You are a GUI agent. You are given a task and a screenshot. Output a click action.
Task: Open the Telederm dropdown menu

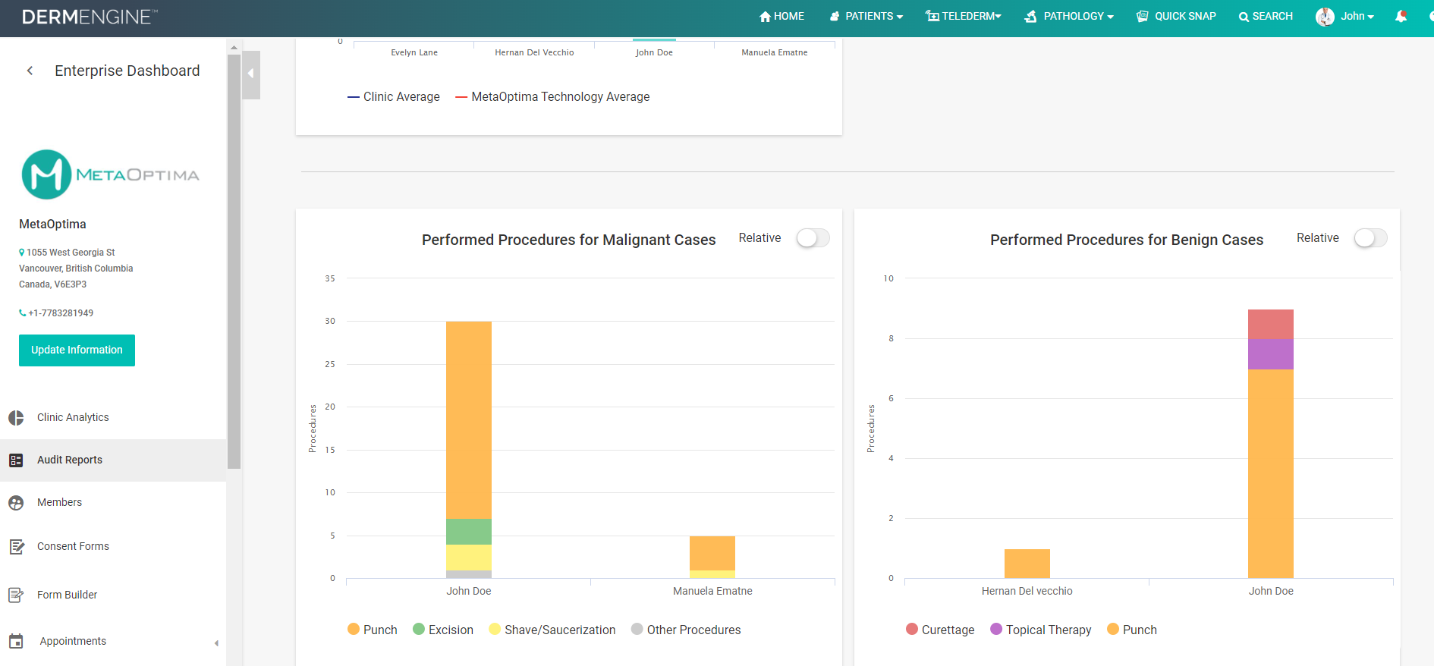click(x=964, y=17)
